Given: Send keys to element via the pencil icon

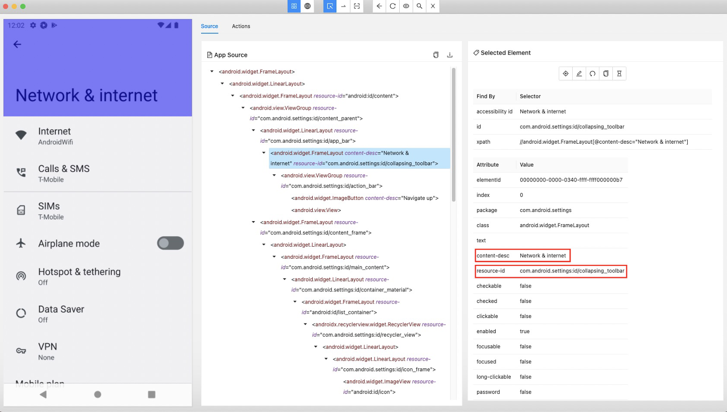Looking at the screenshot, I should (x=579, y=73).
